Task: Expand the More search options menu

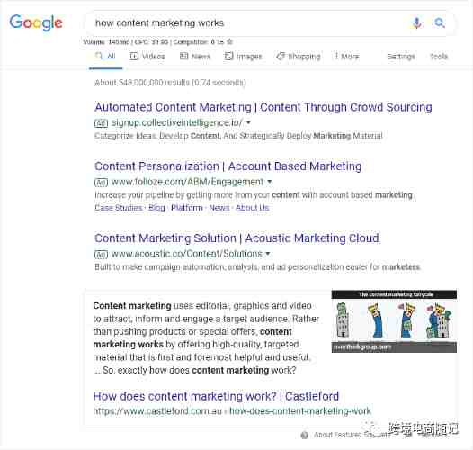Action: pos(346,56)
